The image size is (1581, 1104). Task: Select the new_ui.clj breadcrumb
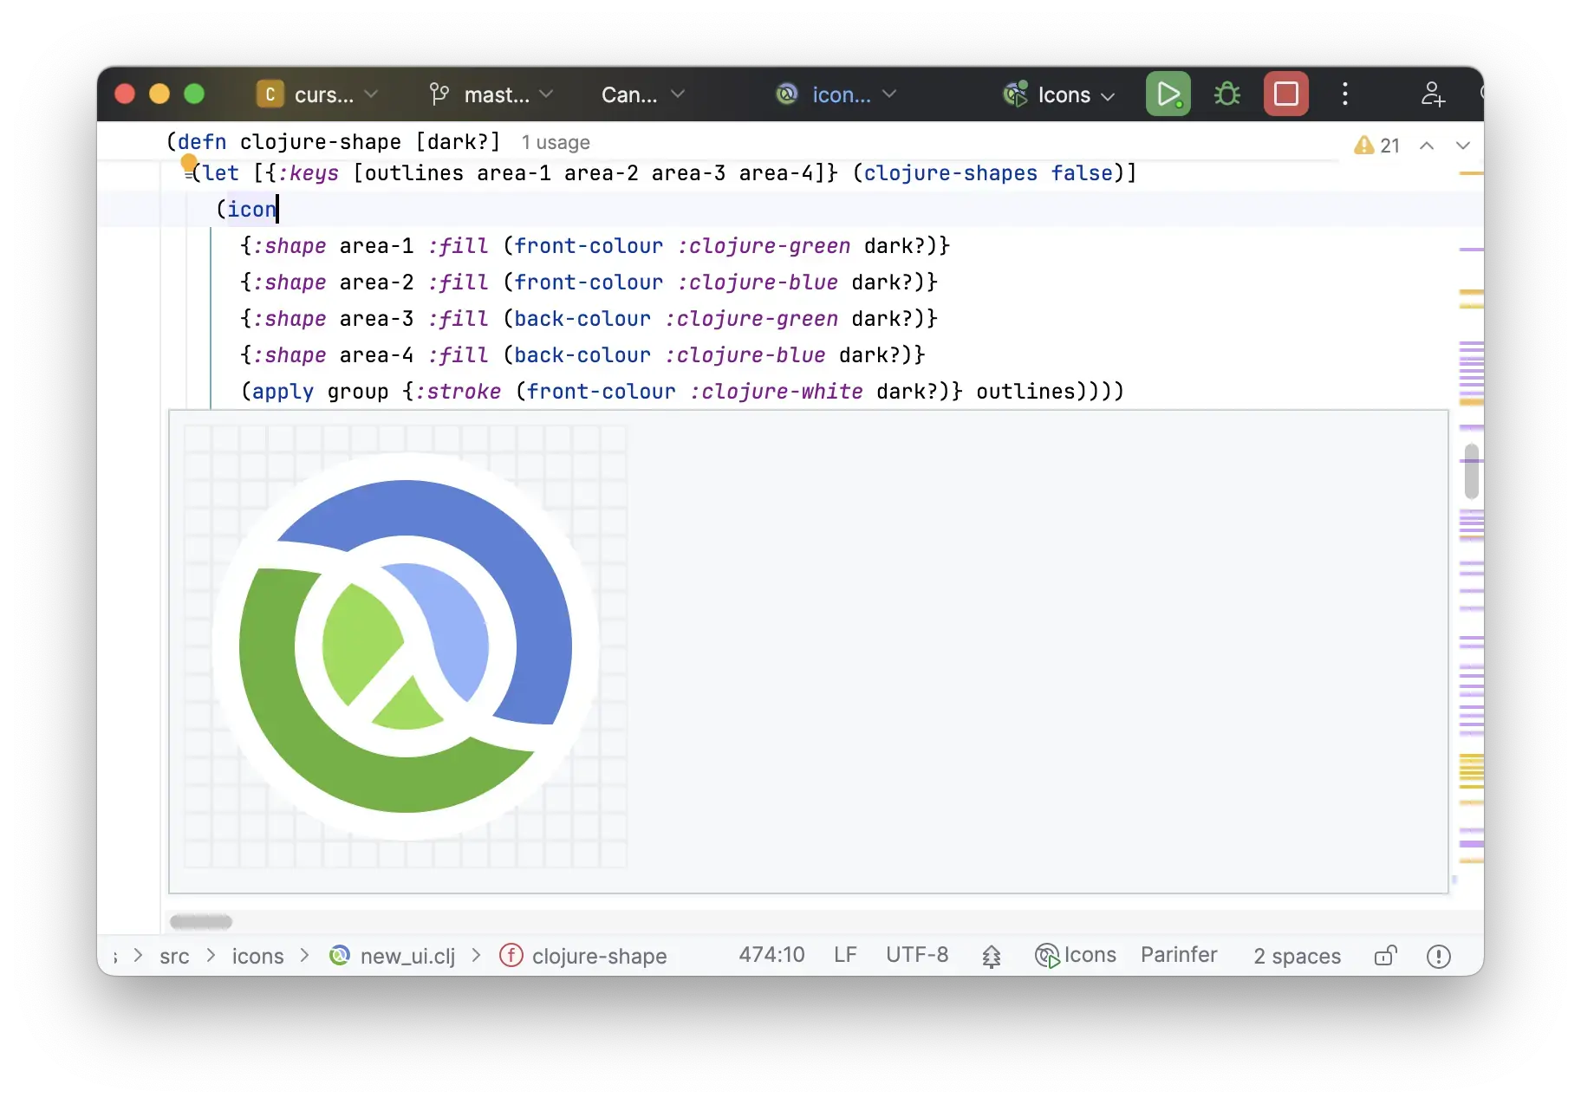click(407, 956)
